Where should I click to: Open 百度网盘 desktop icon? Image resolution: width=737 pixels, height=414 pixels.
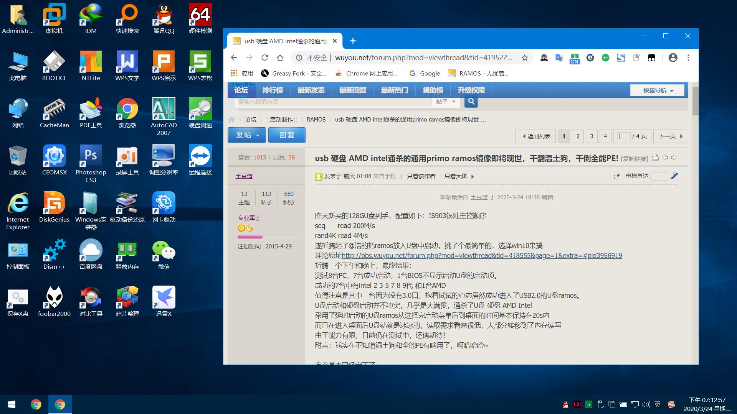point(91,254)
